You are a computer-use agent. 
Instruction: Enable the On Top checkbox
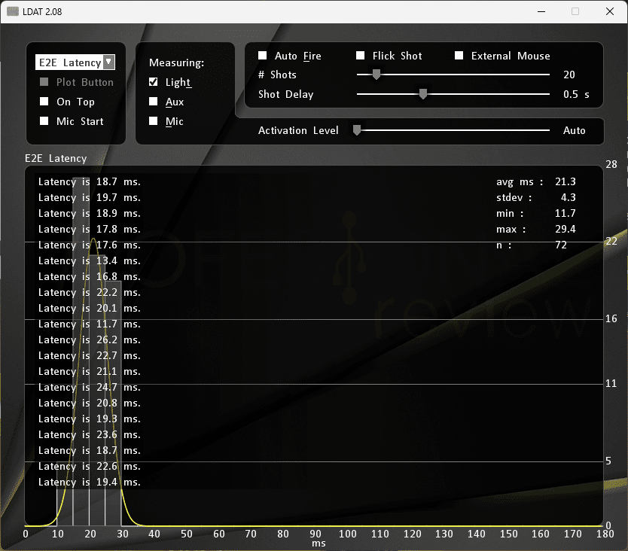point(44,102)
